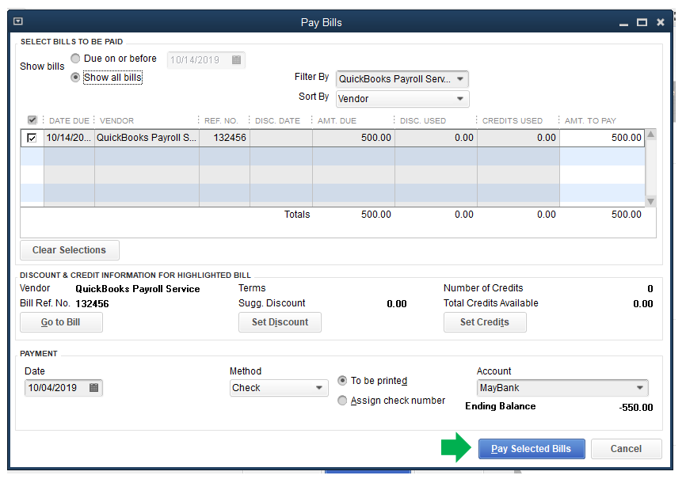Select the To be printed option
This screenshot has width=686, height=479.
point(343,381)
